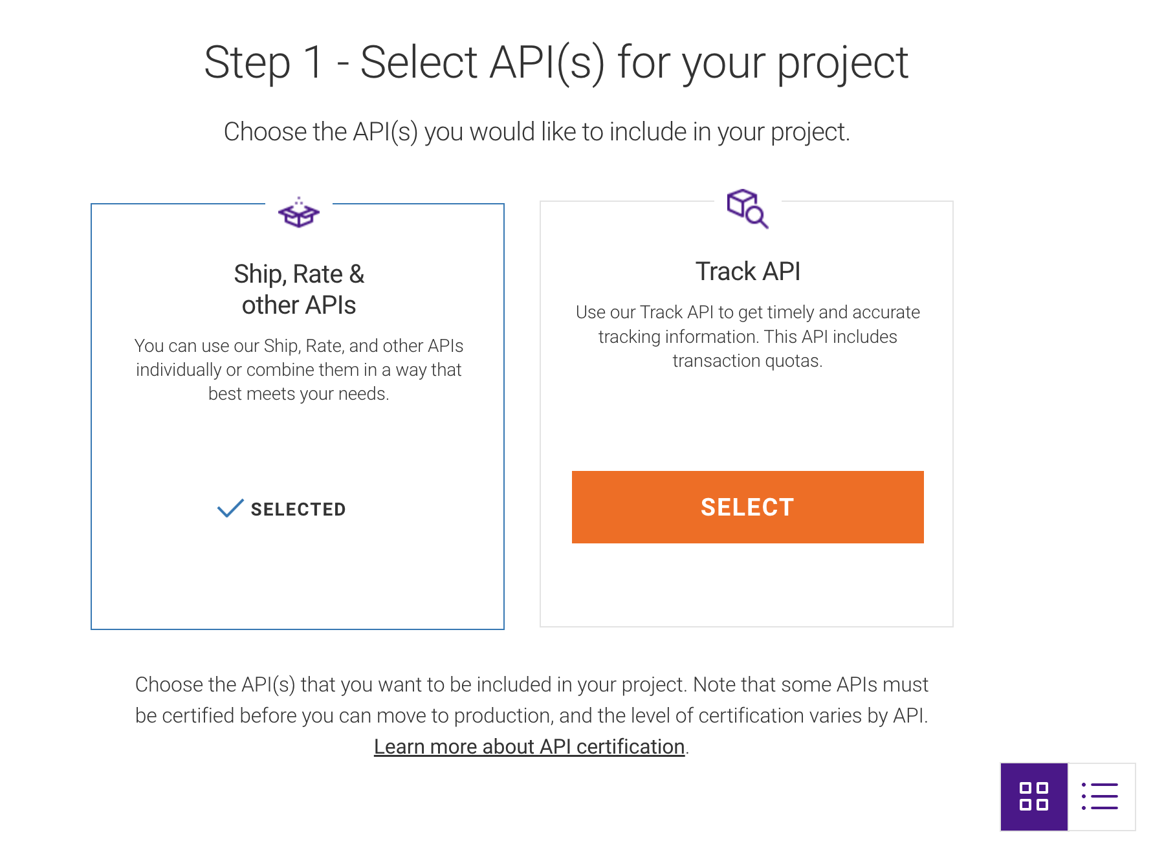Toggle selection of the Track API card
This screenshot has width=1153, height=850.
point(747,507)
